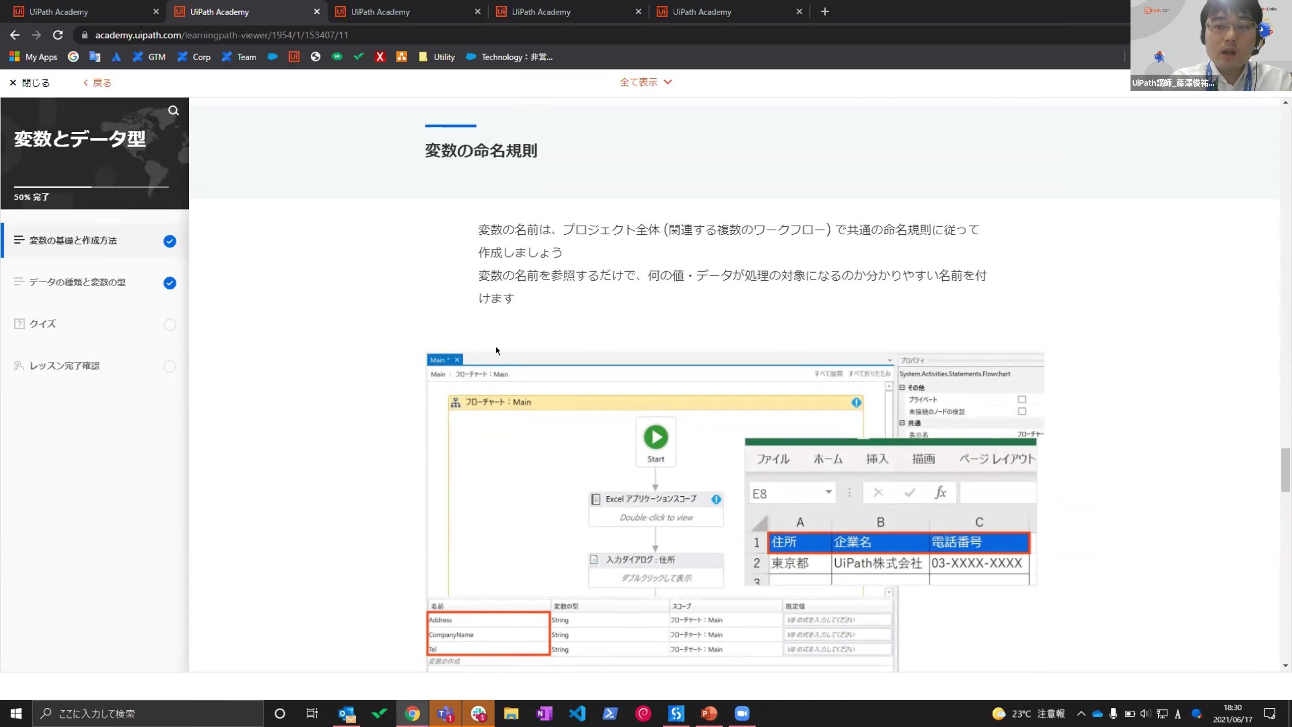Open Visual Studio Code from the taskbar
Screen dimensions: 1292x727
[577, 713]
